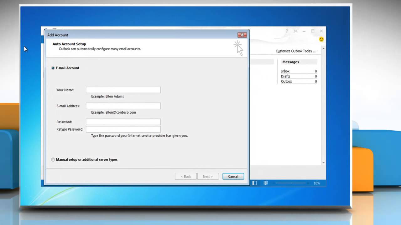This screenshot has height=225, width=401.
Task: Open Outlook Help question mark icon
Action: (286, 31)
